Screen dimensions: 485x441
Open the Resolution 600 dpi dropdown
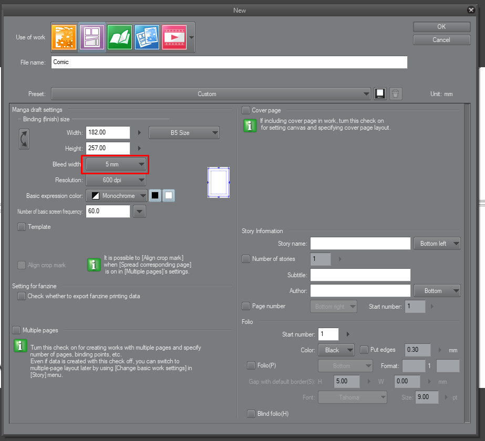tap(116, 180)
